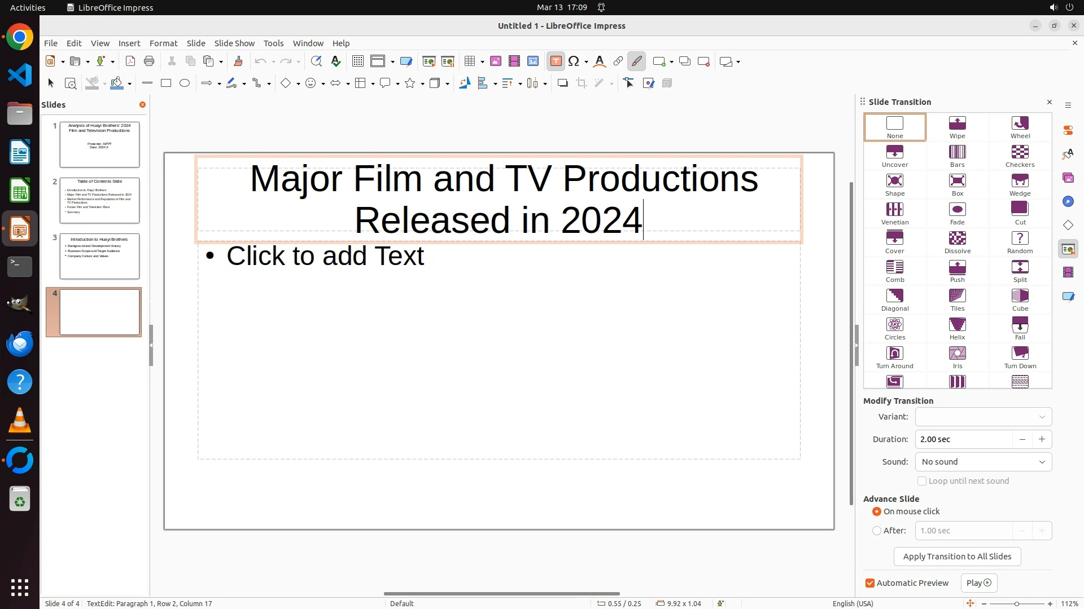Open the Insert Table dropdown arrow
The height and width of the screenshot is (609, 1084).
tap(482, 61)
